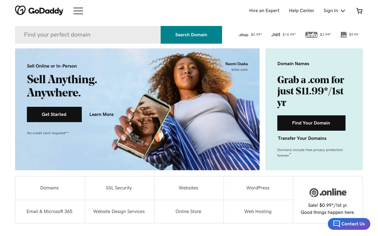Open the hamburger navigation menu
This screenshot has height=236, width=378.
click(78, 11)
